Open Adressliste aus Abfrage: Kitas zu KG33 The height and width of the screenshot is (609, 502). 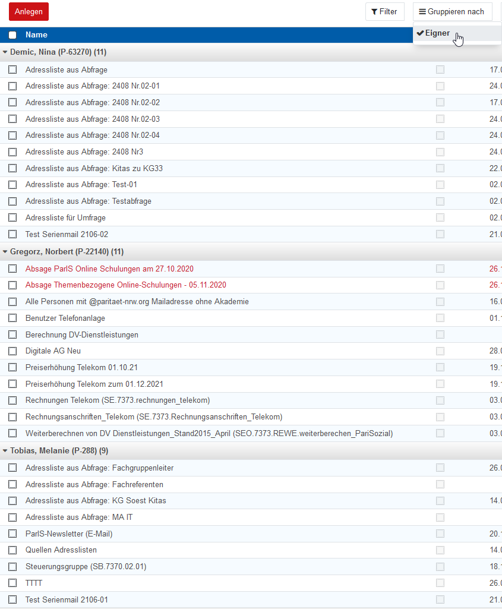coord(94,169)
